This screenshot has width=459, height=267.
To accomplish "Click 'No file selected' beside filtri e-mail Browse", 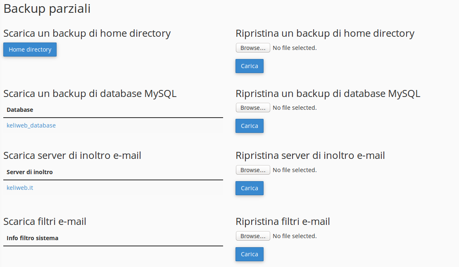I will click(x=295, y=236).
